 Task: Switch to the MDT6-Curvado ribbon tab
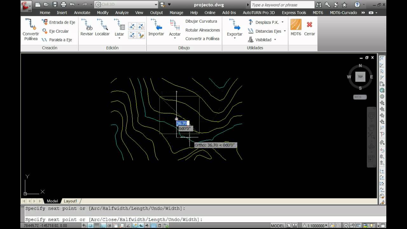(x=343, y=13)
